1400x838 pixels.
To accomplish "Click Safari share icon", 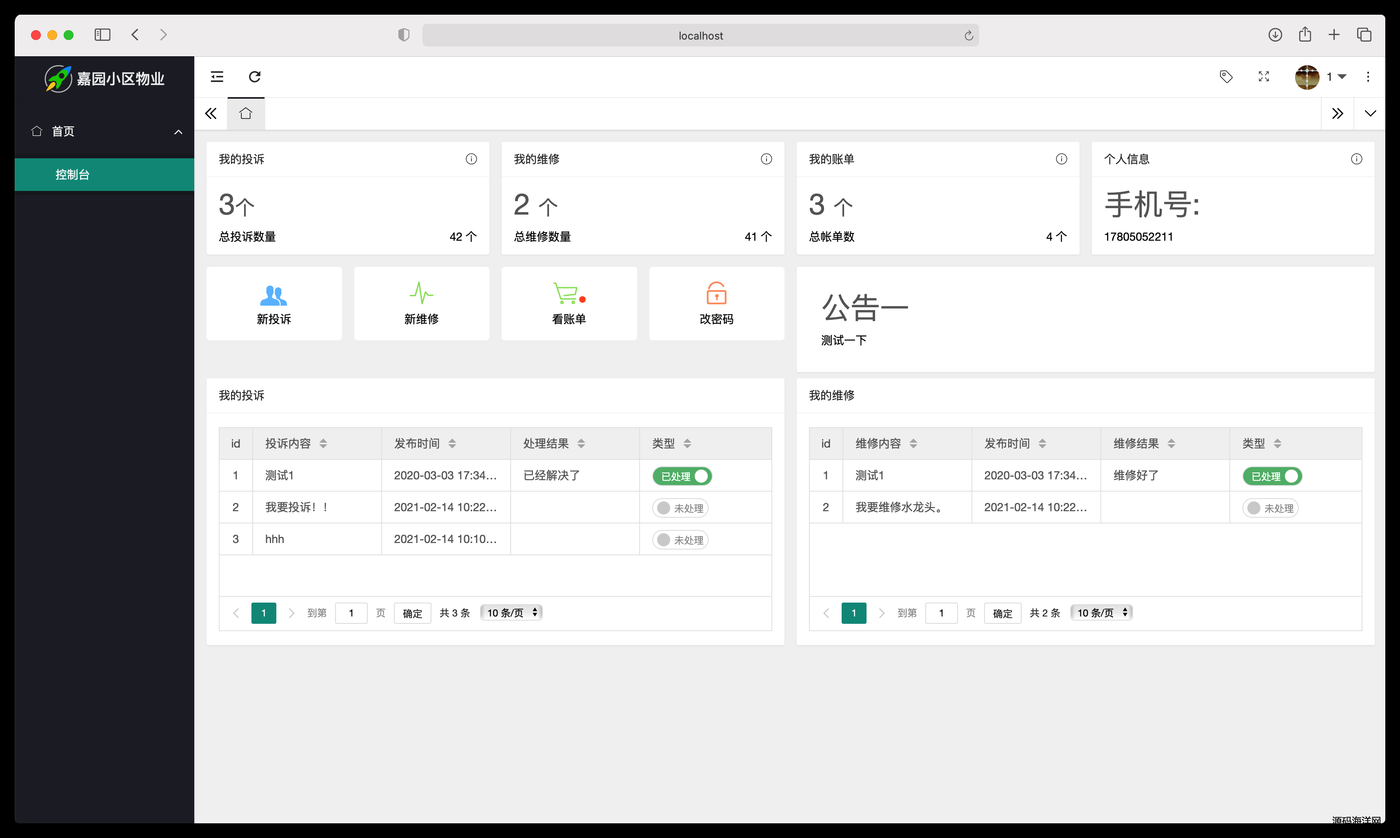I will point(1304,34).
